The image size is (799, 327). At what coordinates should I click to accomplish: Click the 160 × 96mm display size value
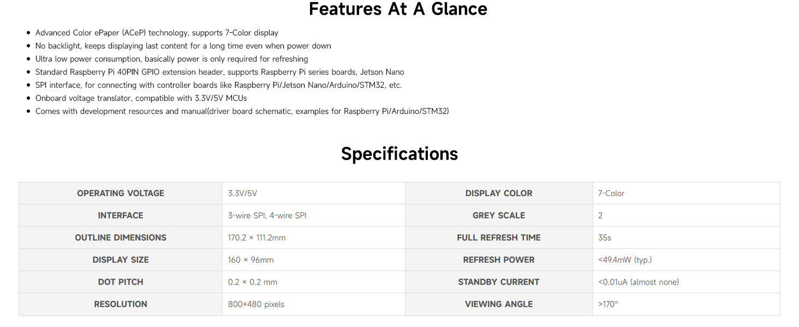pos(251,260)
